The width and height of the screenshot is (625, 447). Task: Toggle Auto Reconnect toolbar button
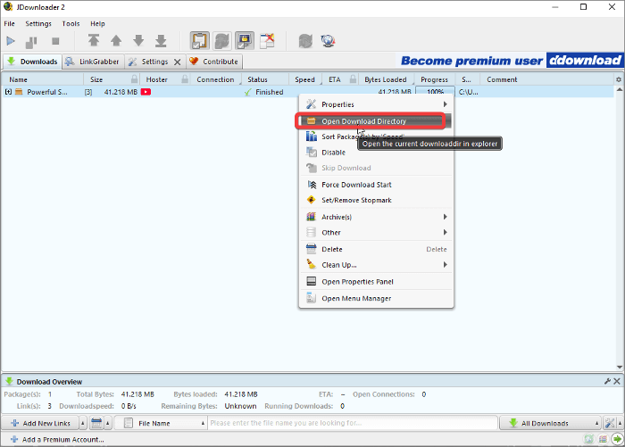[x=221, y=41]
